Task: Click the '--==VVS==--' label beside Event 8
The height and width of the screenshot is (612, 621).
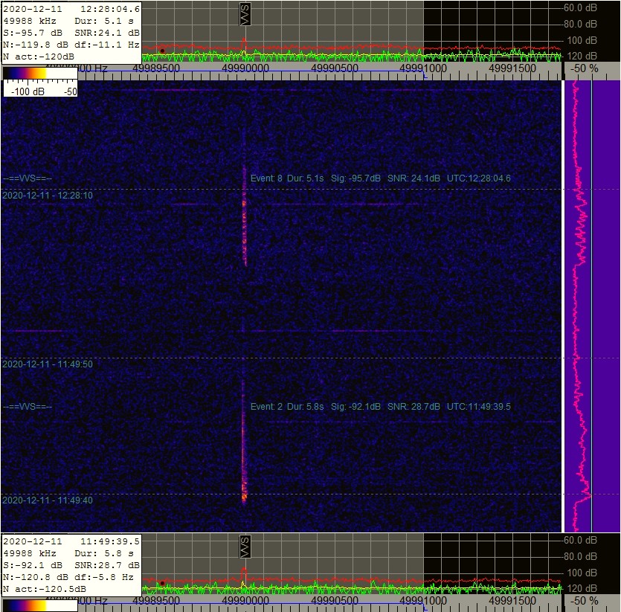Action: tap(28, 178)
